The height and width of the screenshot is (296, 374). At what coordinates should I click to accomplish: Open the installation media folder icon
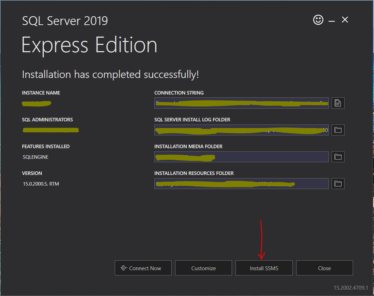(338, 157)
